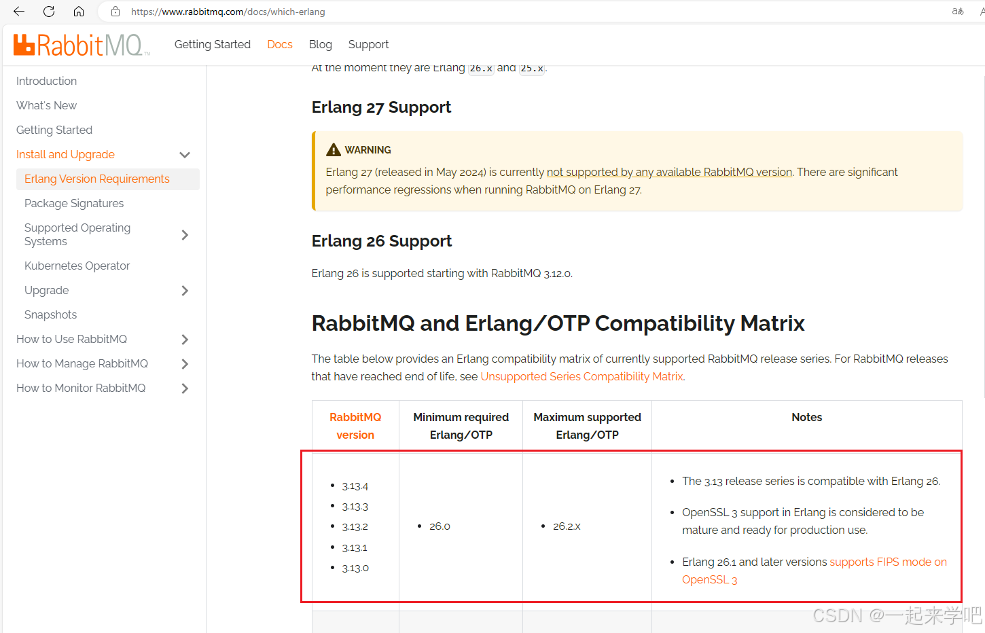
Task: Open the Docs navigation tab
Action: click(x=280, y=44)
